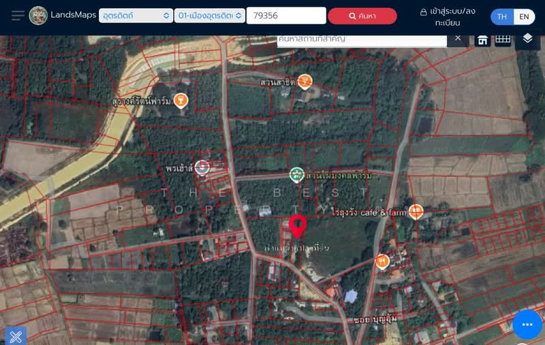Screen dimensions: 545x345
Task: Switch language to EN
Action: [524, 16]
